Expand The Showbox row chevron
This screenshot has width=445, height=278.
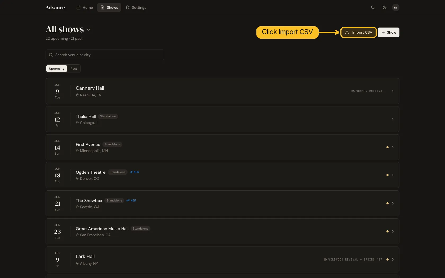click(393, 203)
